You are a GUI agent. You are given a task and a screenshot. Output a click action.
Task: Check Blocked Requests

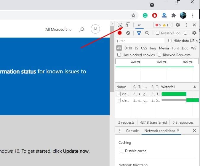159,55
